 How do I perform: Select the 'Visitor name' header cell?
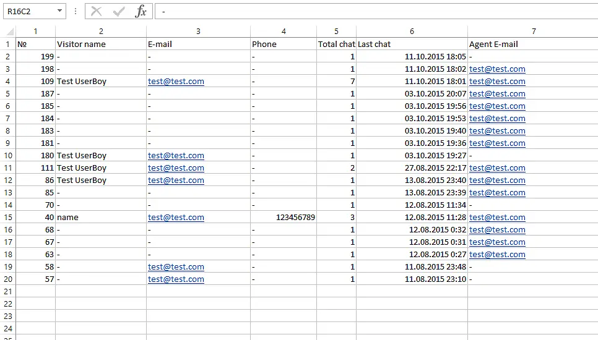[x=100, y=45]
